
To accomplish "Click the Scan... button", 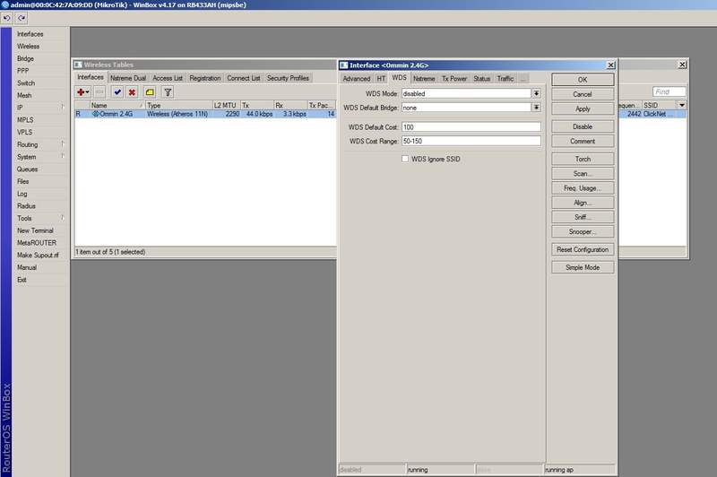I will (x=583, y=174).
